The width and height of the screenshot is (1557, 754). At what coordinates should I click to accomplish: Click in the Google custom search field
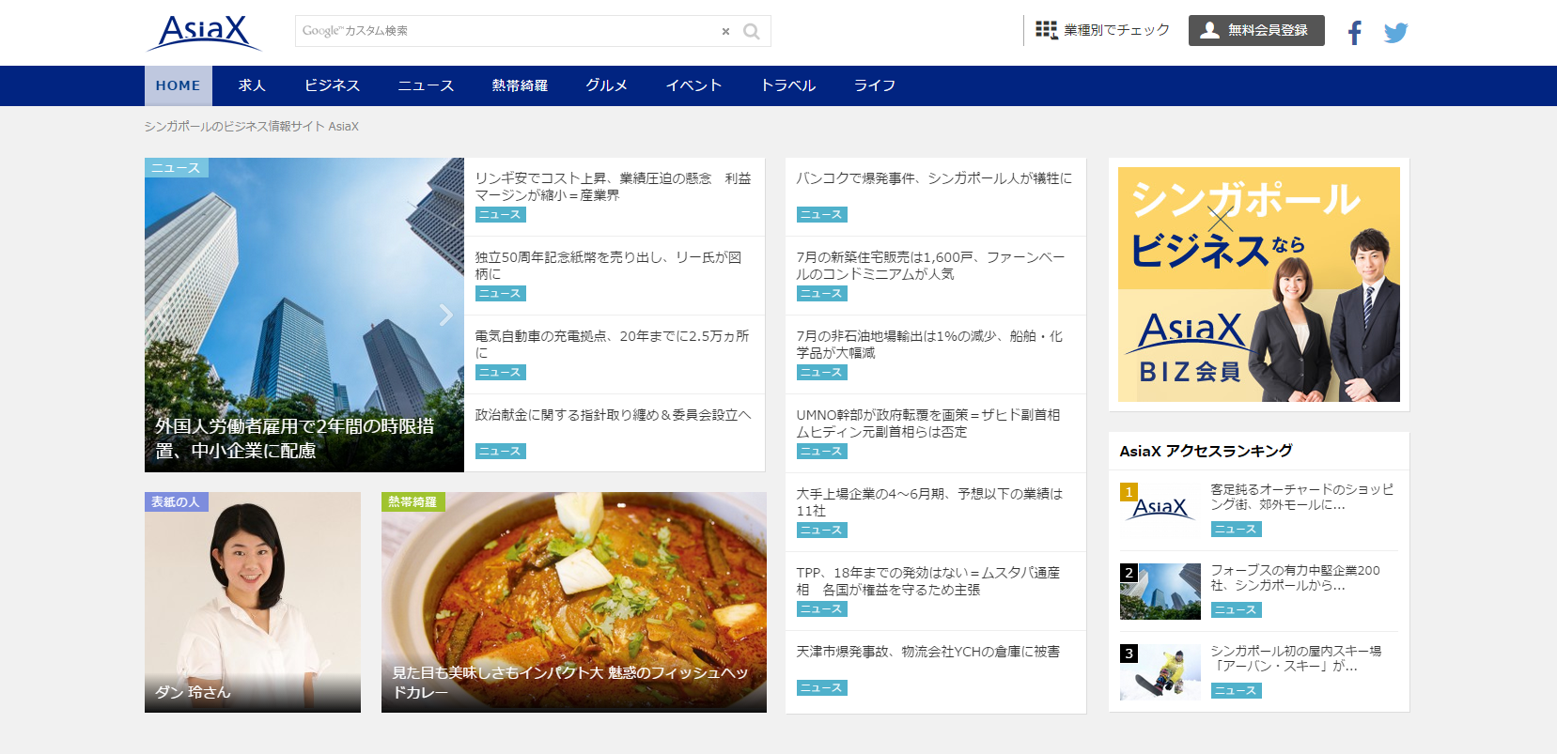point(507,31)
